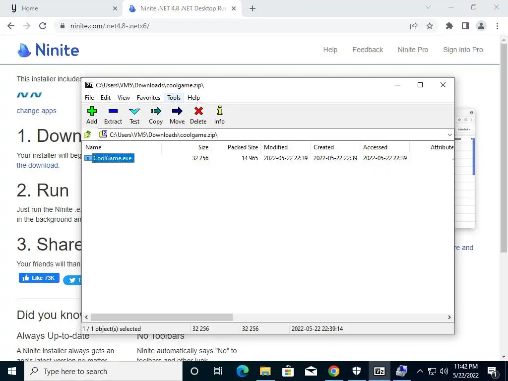Open the Ninite Feedback link

coord(368,50)
